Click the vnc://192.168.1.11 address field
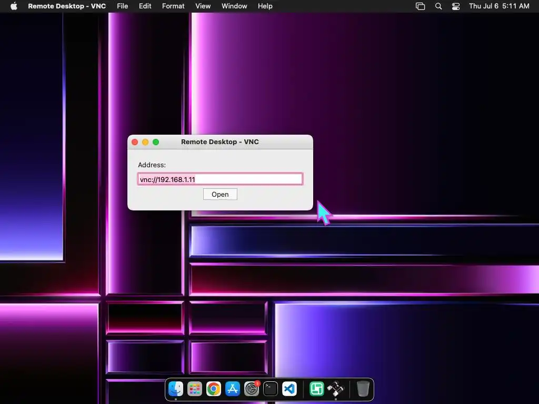The image size is (539, 404). coord(220,179)
